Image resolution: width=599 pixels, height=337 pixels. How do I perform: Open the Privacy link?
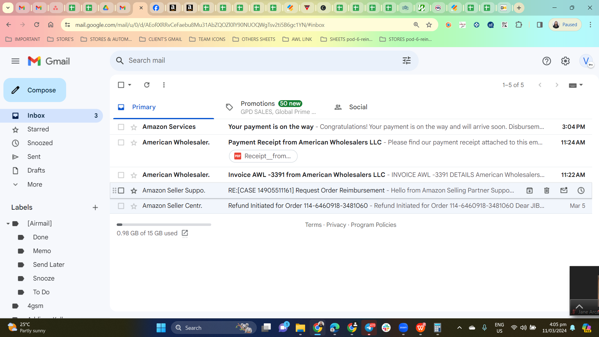click(336, 225)
